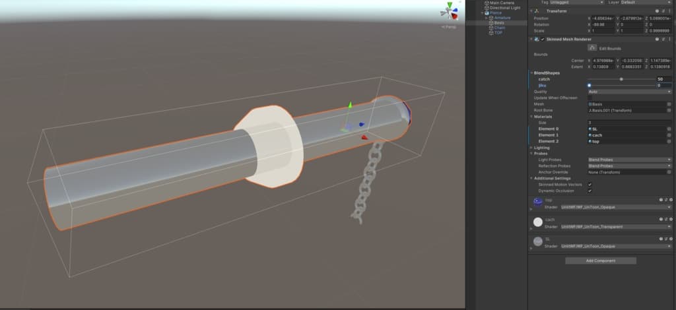Open Light Probes dropdown
The width and height of the screenshot is (676, 310).
pos(629,160)
